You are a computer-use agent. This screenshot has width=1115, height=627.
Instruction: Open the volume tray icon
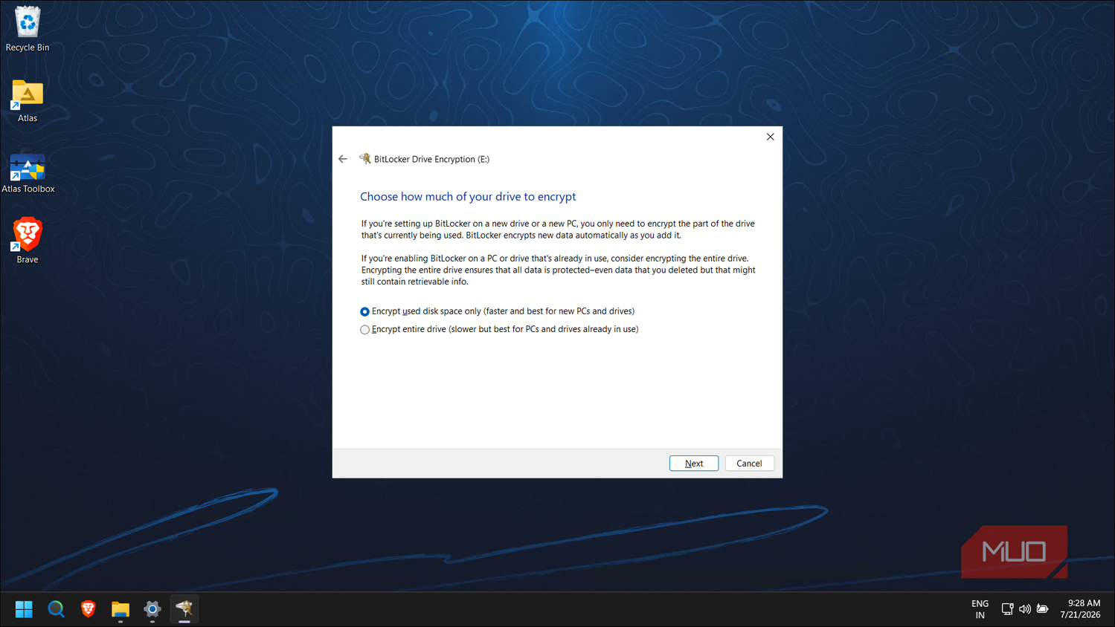(1025, 609)
